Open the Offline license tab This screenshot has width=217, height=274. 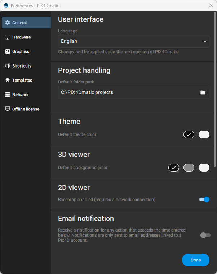tap(26, 109)
